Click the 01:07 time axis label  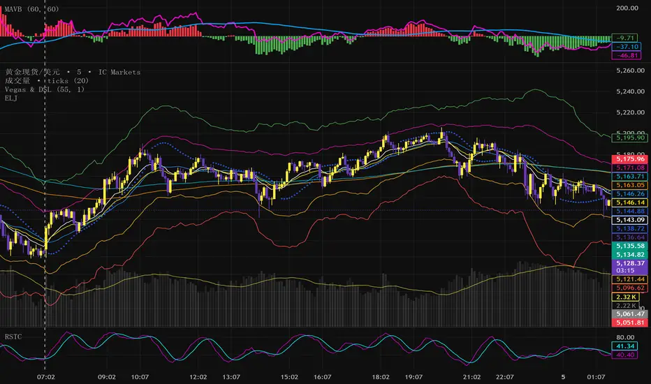point(597,377)
